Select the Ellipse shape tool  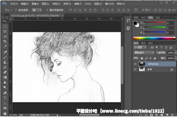pos(5,108)
